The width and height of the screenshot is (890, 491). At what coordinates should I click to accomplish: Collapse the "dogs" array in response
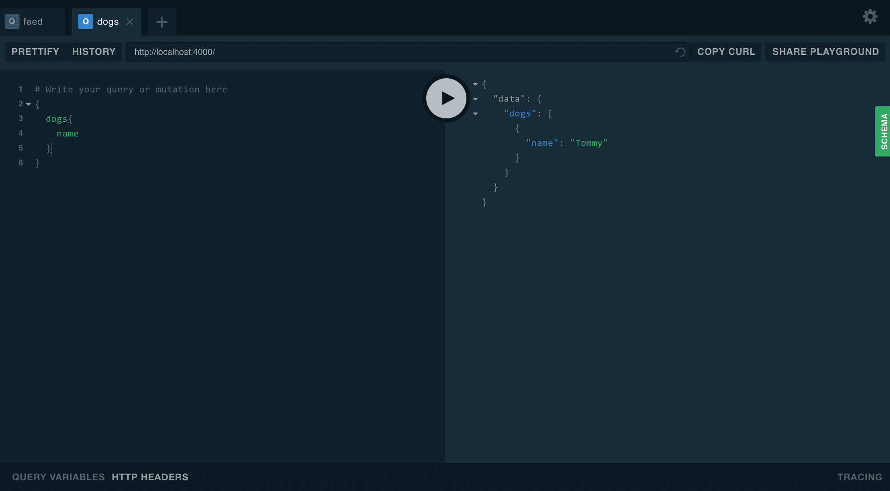pos(475,114)
